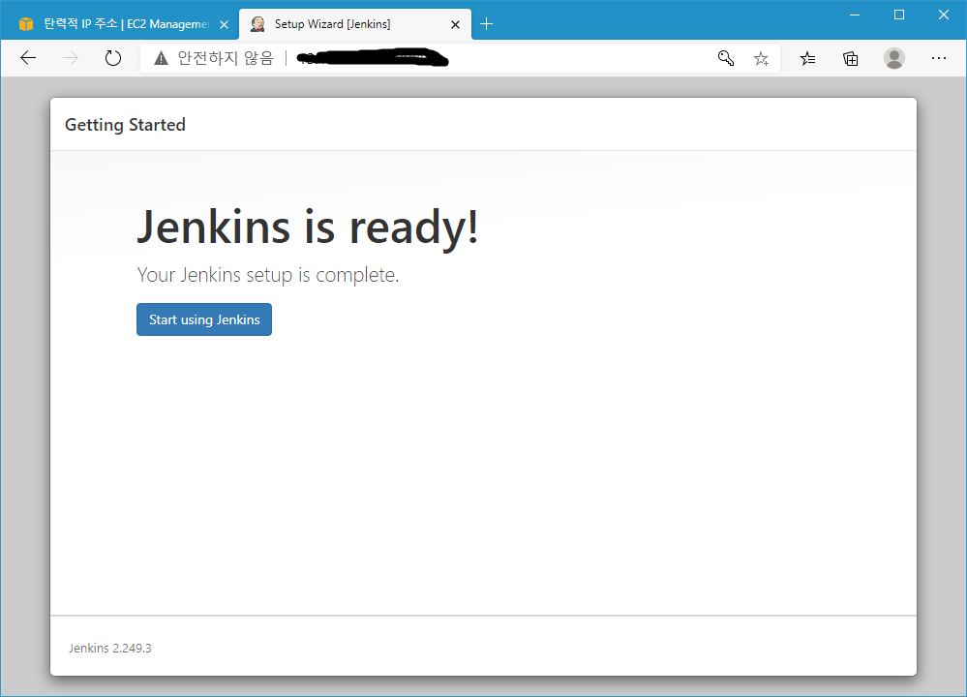Open the Collections icon
The height and width of the screenshot is (697, 967).
pyautogui.click(x=851, y=58)
